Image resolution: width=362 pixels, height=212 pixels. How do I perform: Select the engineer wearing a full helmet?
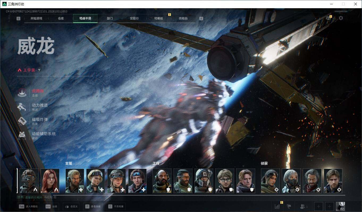[204, 181]
